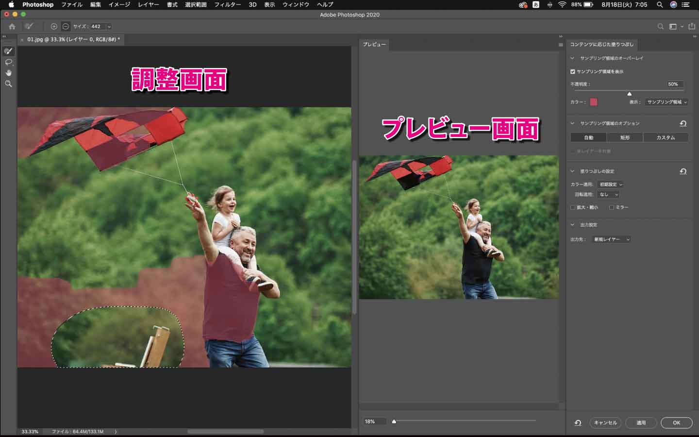
Task: Reset the サンプリング領域のオプション settings
Action: (x=683, y=123)
